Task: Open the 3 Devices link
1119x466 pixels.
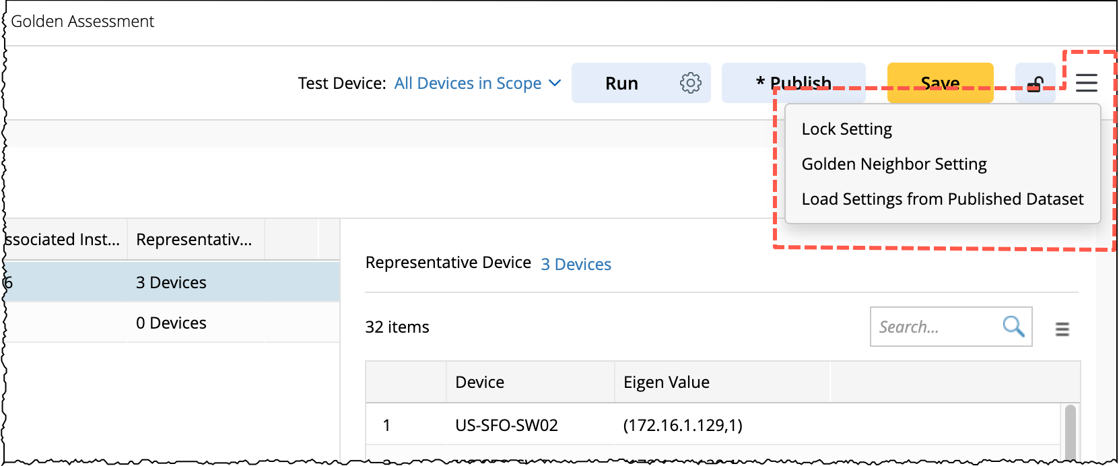Action: [576, 264]
